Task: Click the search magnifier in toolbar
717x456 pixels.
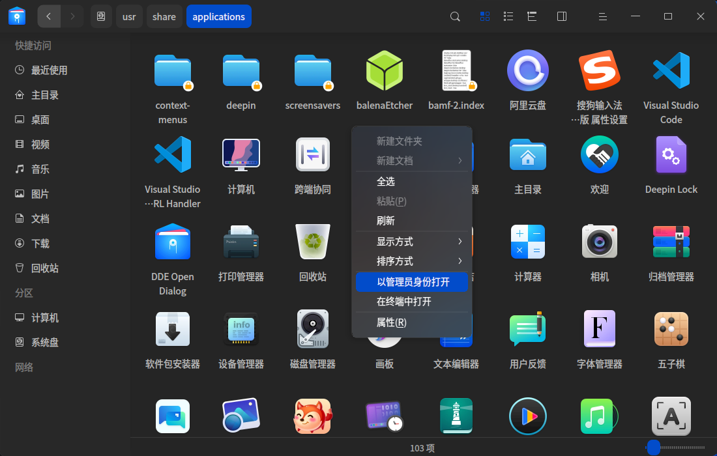Action: tap(455, 16)
